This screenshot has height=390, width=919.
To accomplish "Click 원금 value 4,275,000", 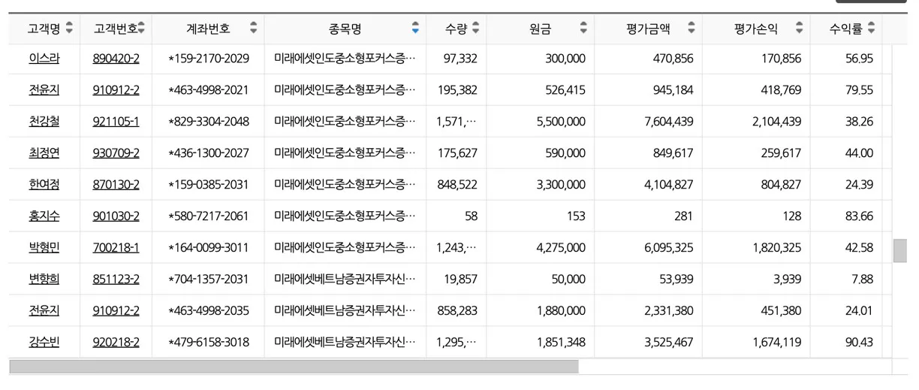I will [x=562, y=247].
